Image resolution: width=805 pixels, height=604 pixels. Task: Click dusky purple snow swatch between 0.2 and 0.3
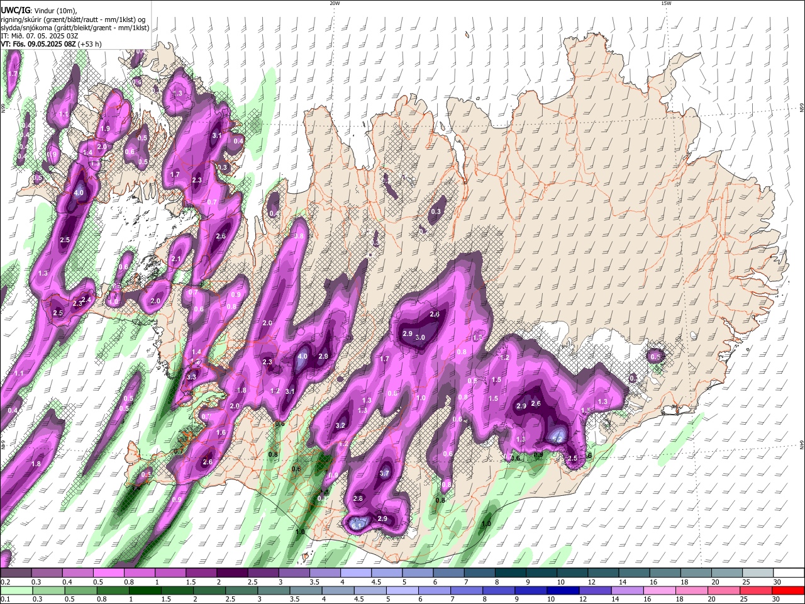coord(16,573)
